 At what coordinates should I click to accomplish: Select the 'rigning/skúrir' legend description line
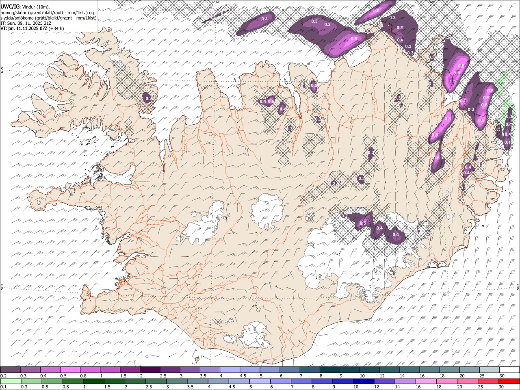[x=47, y=13]
